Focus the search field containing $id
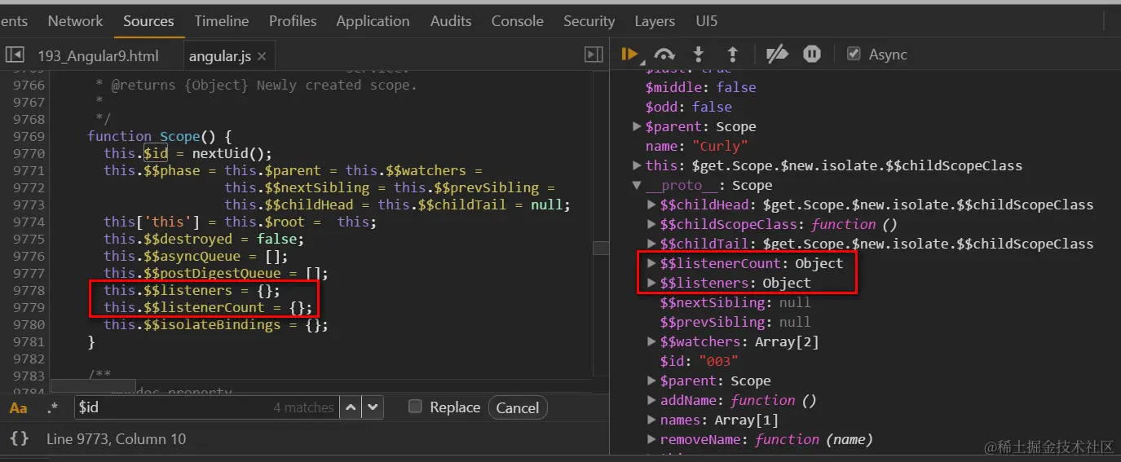 click(206, 407)
